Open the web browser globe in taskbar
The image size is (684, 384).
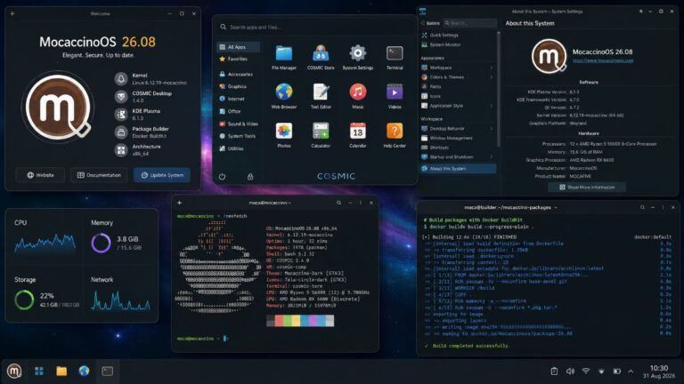(84, 371)
